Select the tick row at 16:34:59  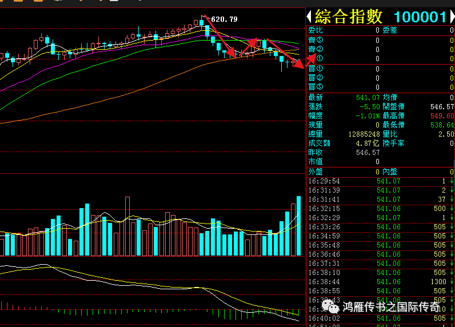[x=381, y=236]
